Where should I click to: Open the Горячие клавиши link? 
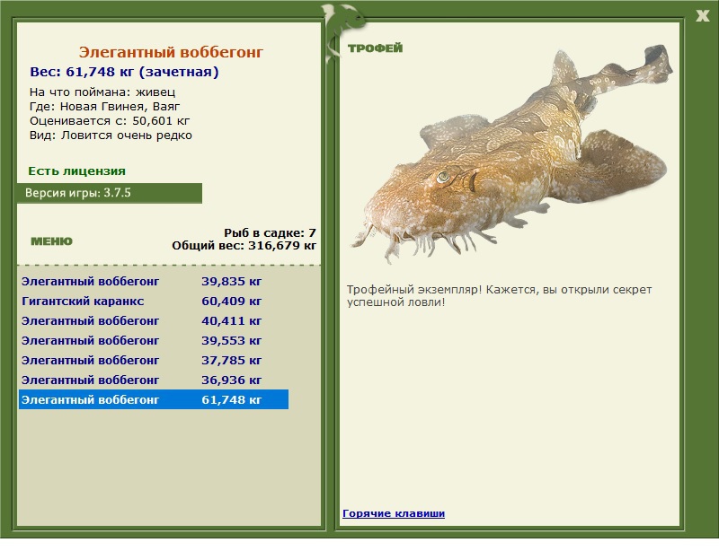393,513
